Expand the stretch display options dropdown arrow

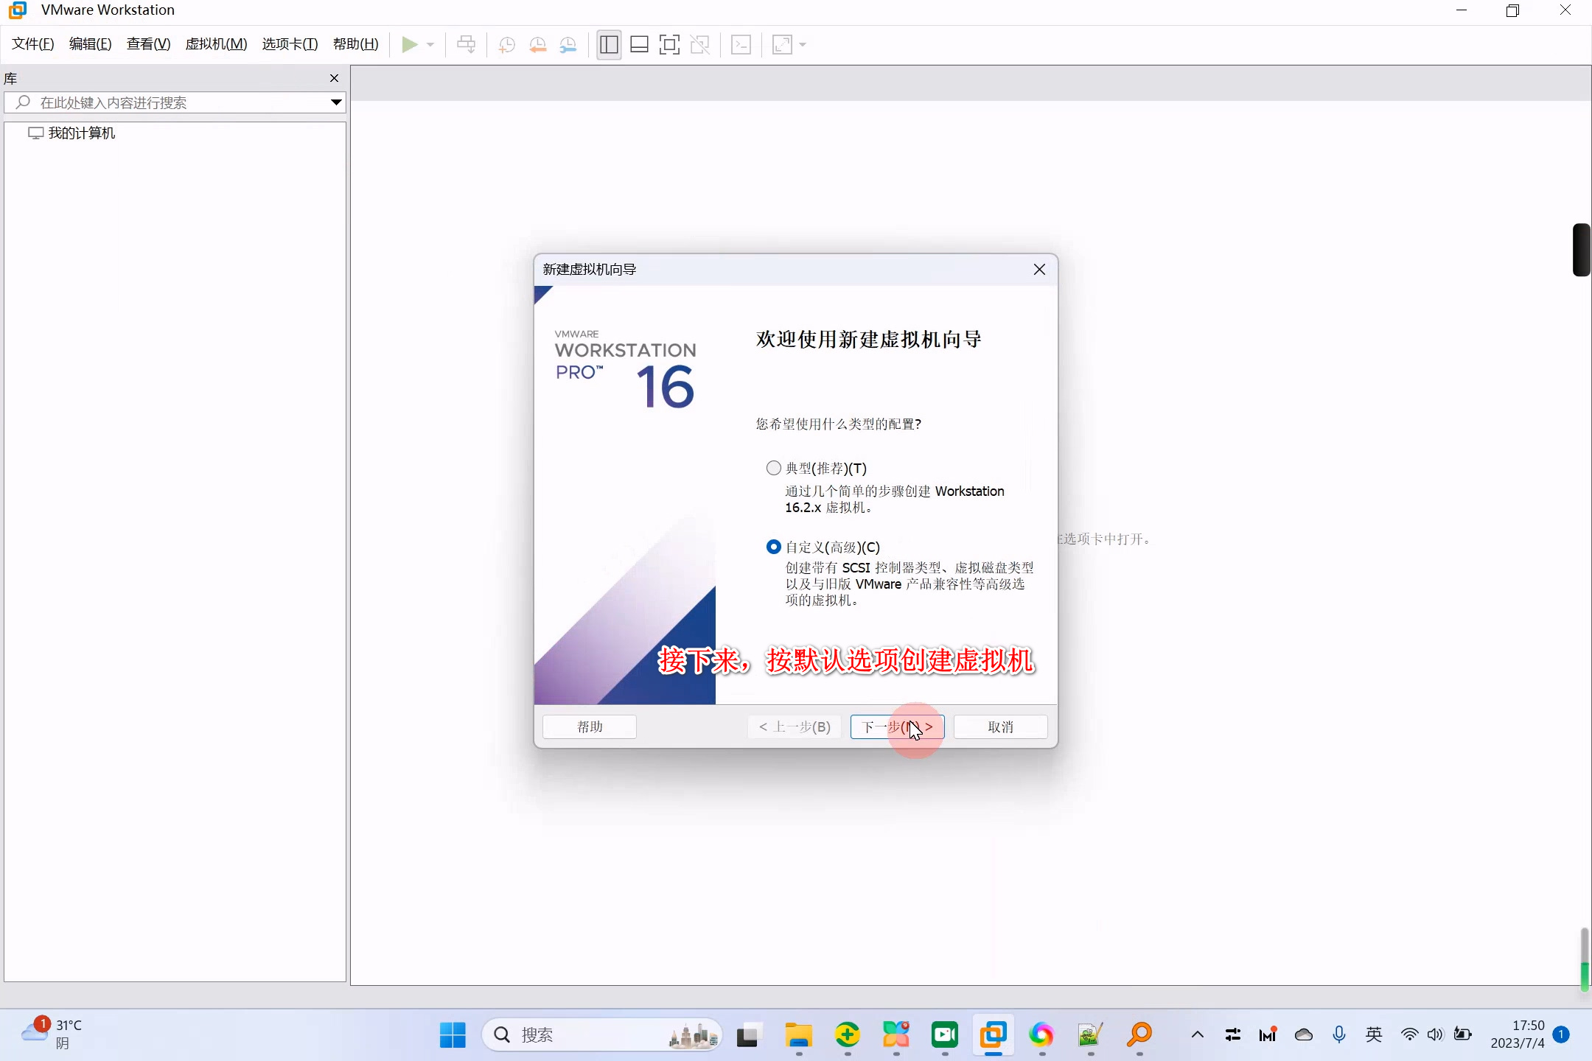click(803, 44)
